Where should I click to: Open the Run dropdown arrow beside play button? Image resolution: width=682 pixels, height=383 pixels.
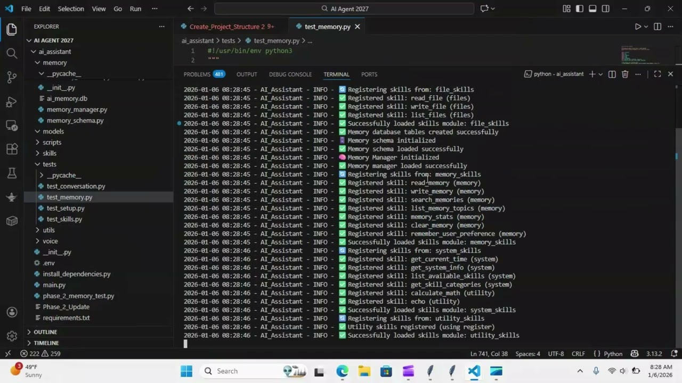646,27
